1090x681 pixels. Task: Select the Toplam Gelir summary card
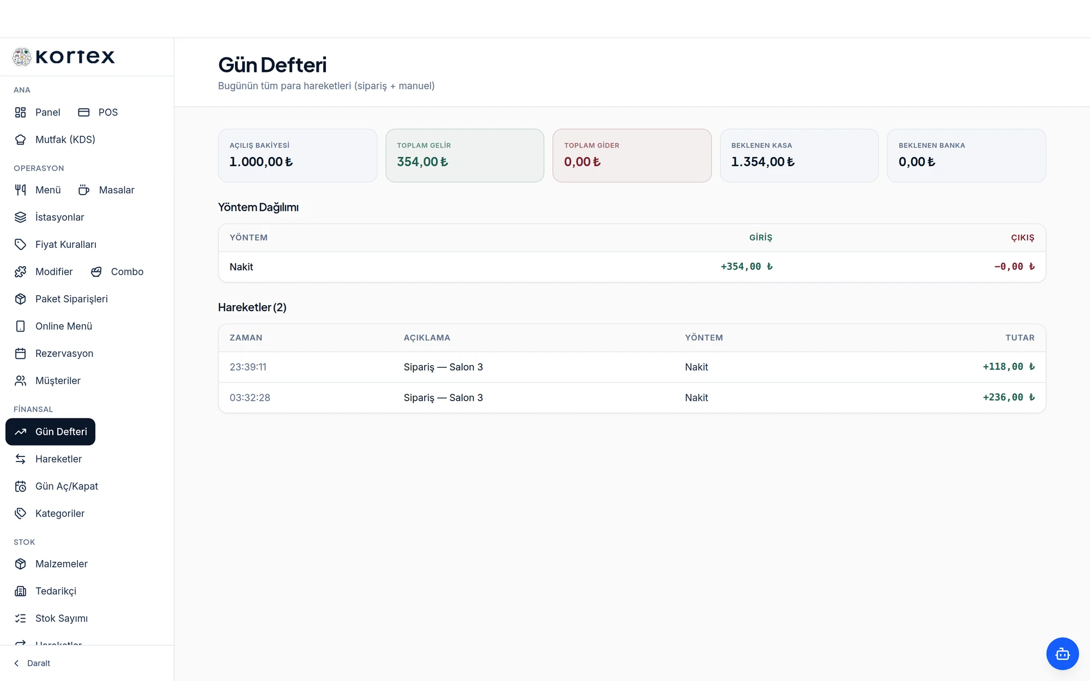464,155
